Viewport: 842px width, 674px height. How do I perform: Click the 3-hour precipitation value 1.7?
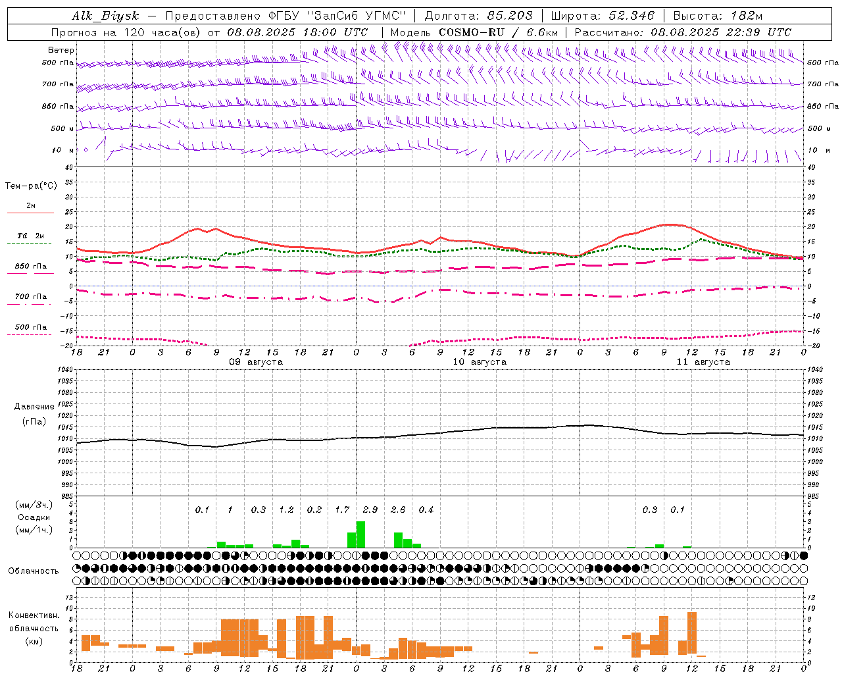[342, 509]
